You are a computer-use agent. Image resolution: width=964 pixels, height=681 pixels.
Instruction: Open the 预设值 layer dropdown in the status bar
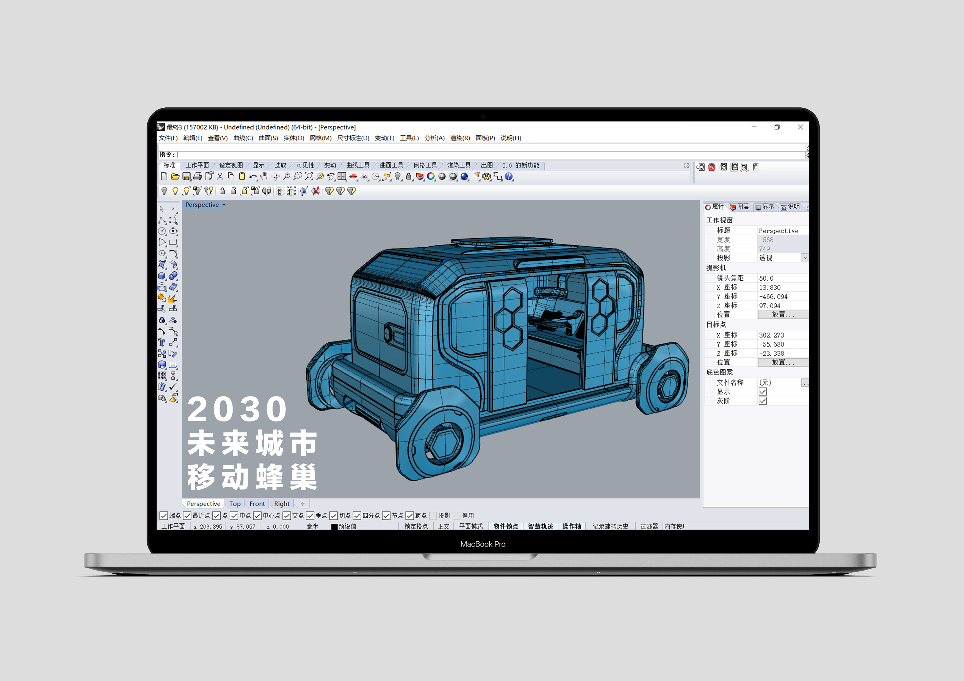[347, 527]
